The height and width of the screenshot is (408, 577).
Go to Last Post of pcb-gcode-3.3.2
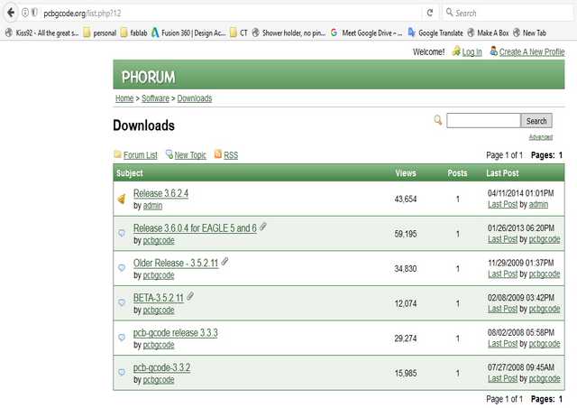503,378
